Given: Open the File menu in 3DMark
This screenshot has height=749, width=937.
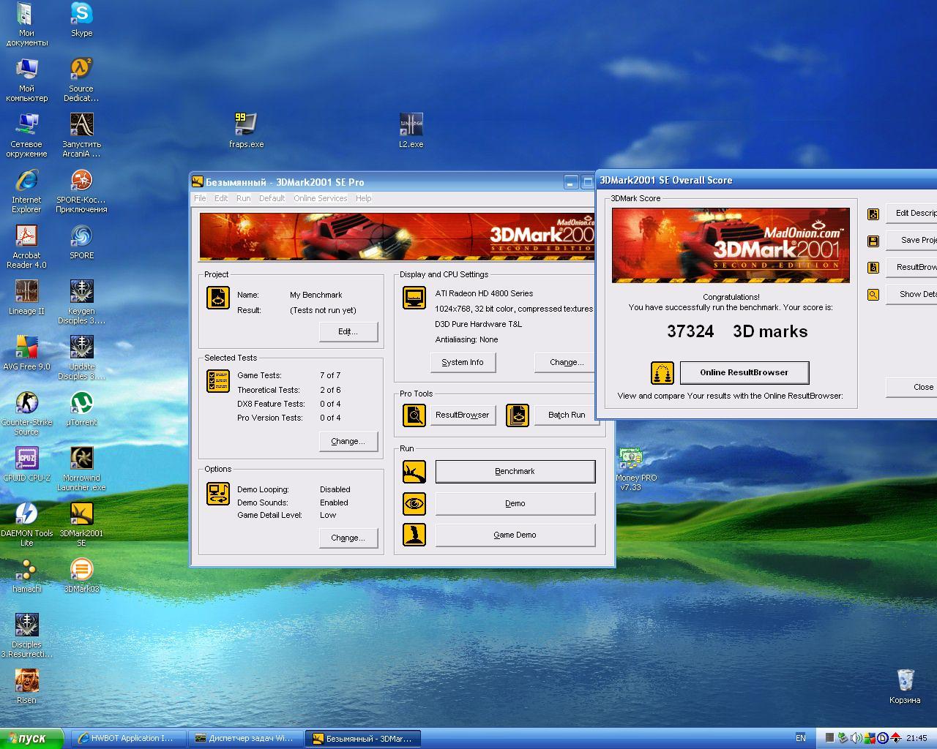Looking at the screenshot, I should tap(200, 198).
